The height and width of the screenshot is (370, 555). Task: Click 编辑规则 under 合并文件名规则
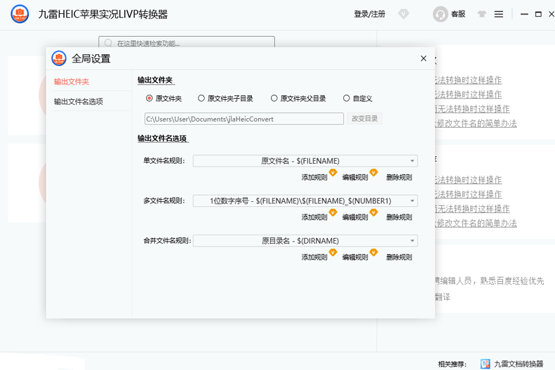[x=355, y=258]
